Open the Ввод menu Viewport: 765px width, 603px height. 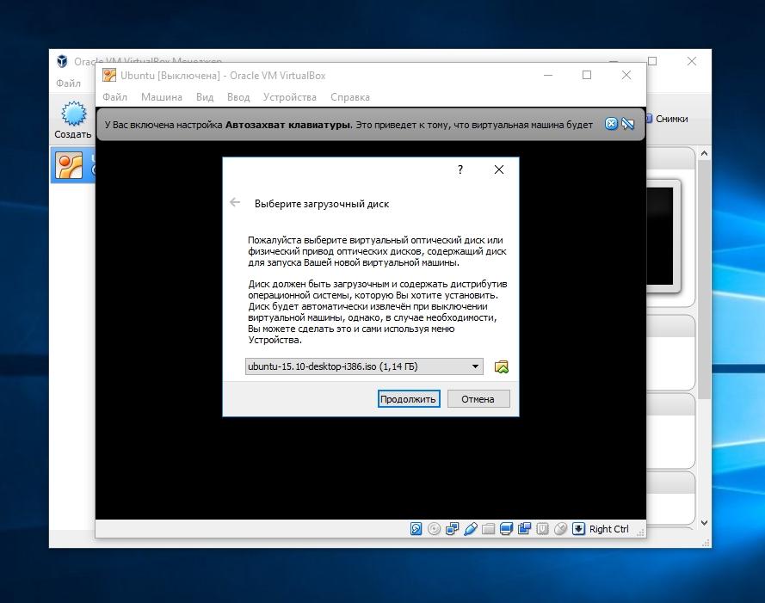point(238,97)
